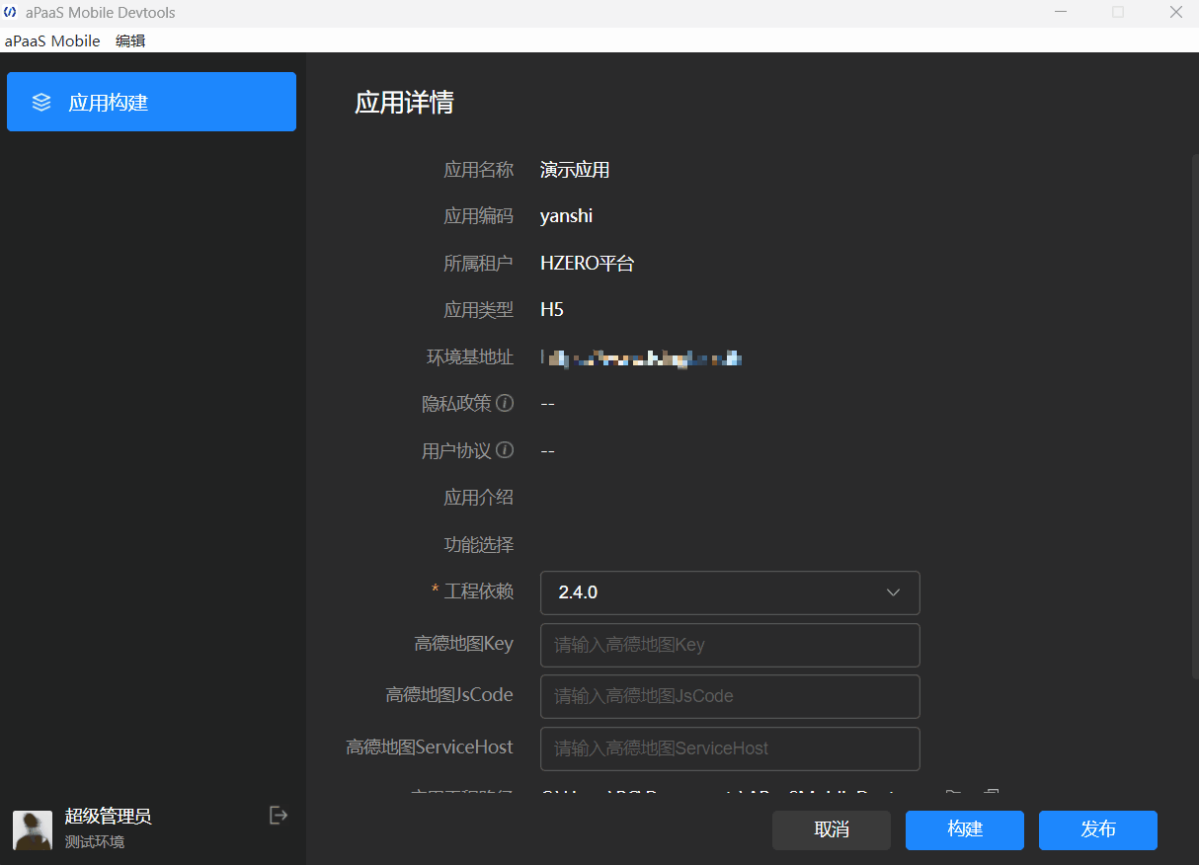
Task: Click the 应用详情 heading
Action: tap(405, 103)
